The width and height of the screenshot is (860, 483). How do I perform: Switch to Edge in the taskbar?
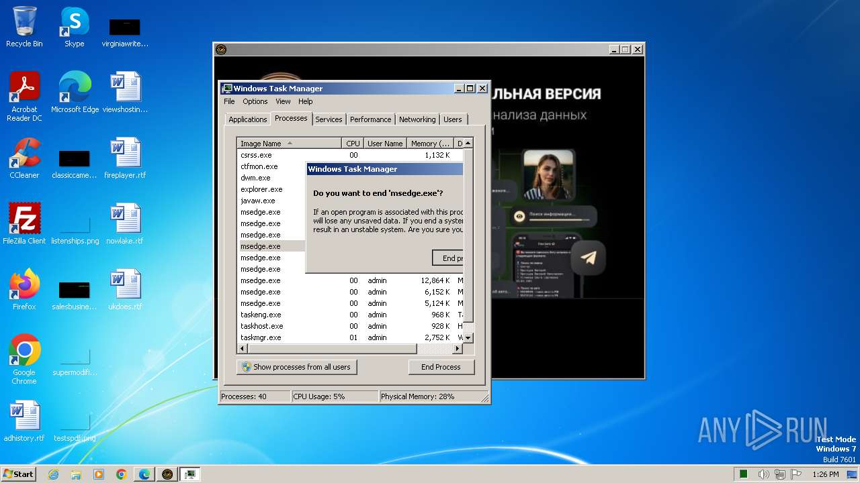click(144, 474)
